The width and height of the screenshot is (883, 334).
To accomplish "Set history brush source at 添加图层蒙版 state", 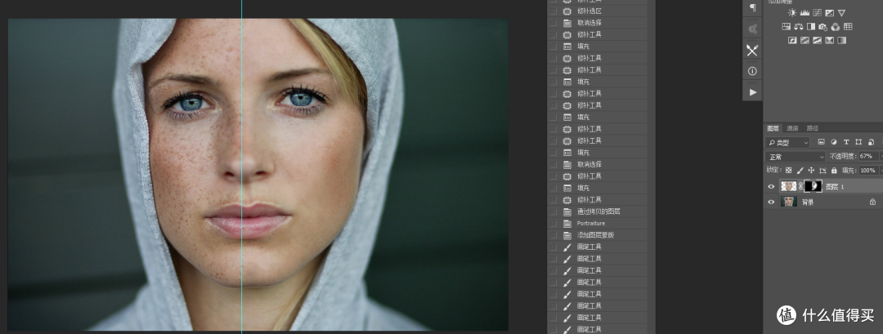I will pyautogui.click(x=553, y=235).
